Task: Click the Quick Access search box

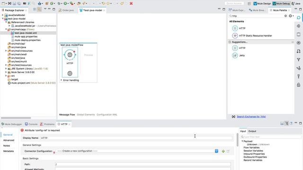Action: click(x=234, y=3)
